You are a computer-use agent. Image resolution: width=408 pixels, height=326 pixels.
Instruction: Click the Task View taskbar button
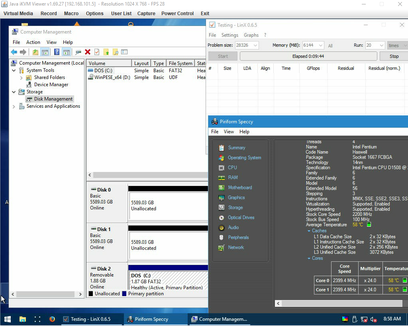coord(37,319)
